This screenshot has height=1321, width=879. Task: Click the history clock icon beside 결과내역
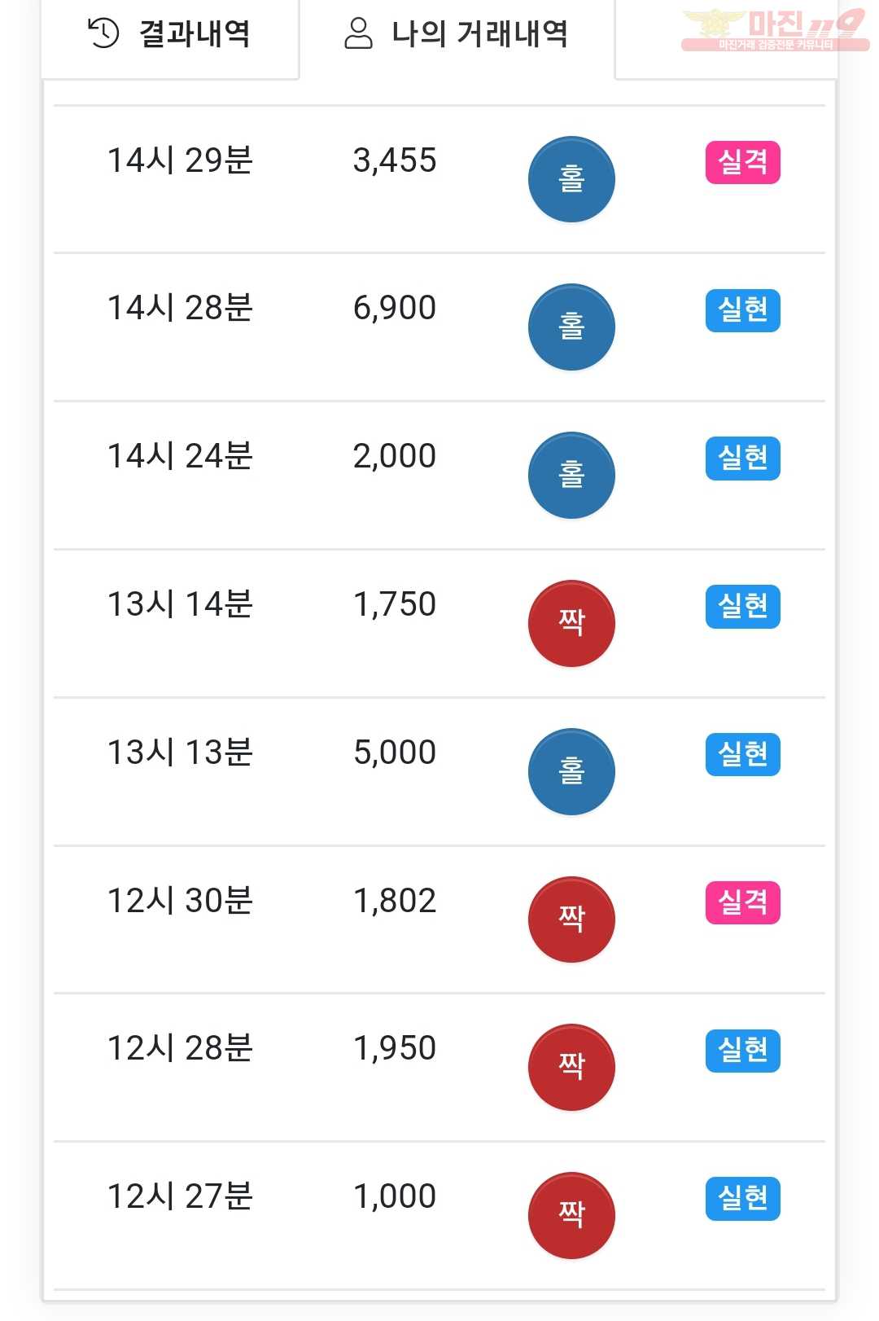[x=103, y=33]
